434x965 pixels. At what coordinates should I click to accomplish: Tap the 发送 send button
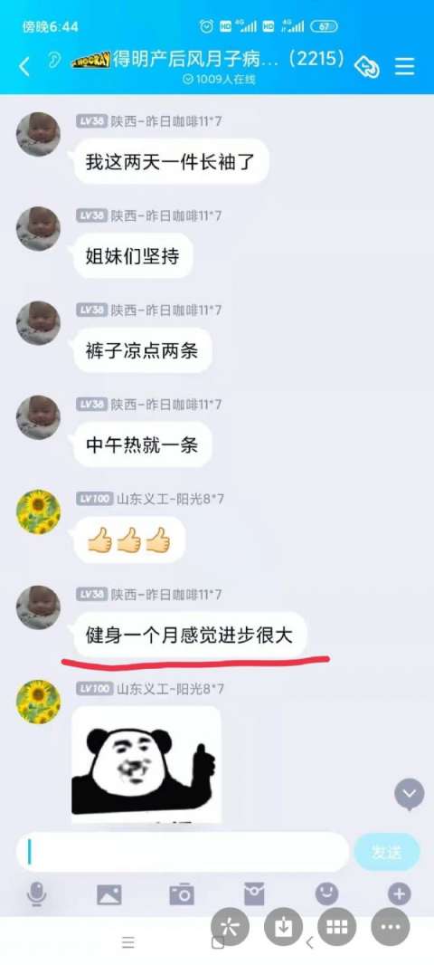tap(387, 853)
